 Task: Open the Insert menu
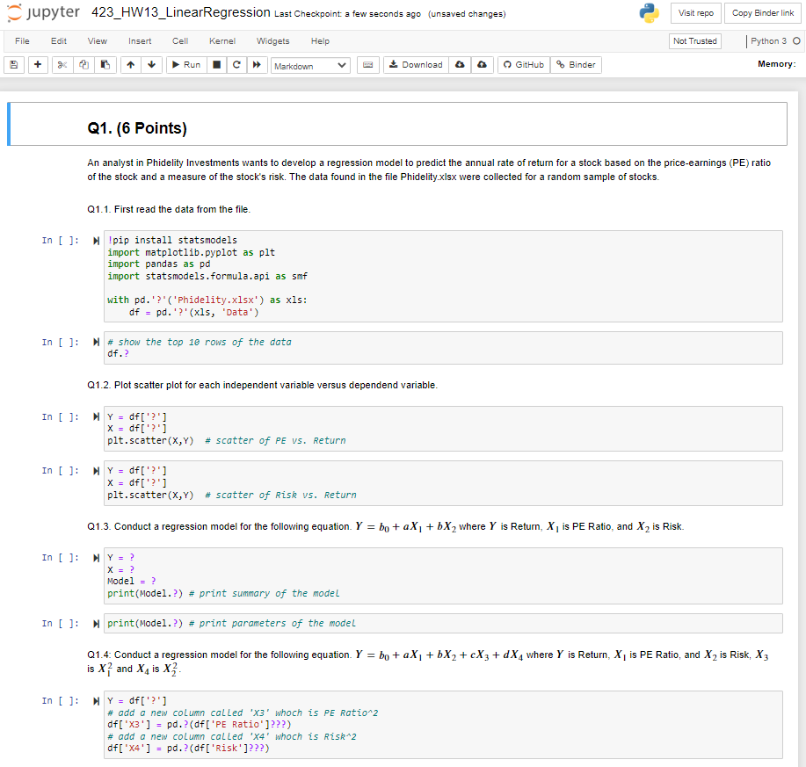pos(140,41)
